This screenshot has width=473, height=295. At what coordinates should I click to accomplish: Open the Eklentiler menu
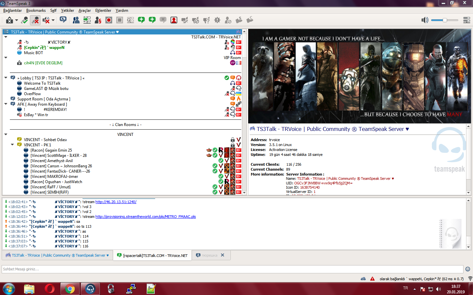pyautogui.click(x=103, y=11)
